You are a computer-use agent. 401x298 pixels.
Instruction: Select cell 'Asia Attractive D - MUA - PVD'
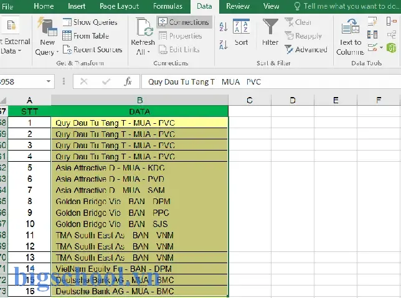(139, 179)
